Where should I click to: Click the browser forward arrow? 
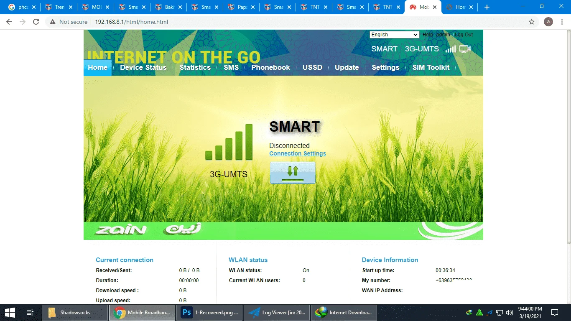coord(23,22)
